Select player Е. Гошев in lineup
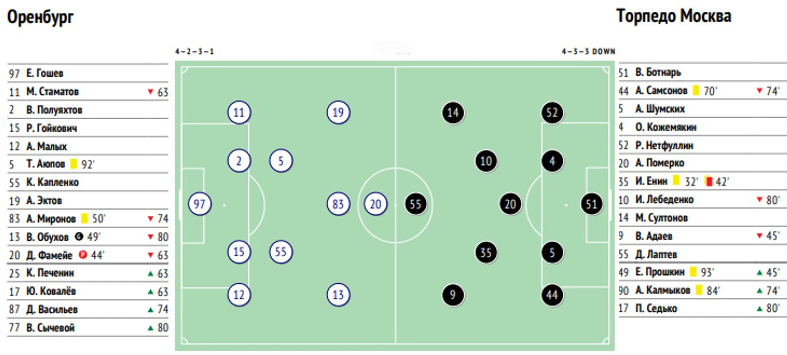Image resolution: width=787 pixels, height=355 pixels. point(45,73)
